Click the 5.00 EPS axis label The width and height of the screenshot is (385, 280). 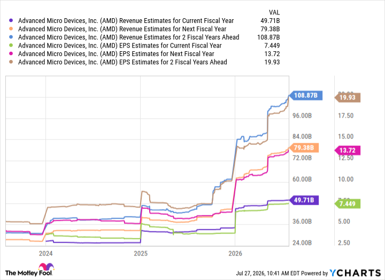coord(344,222)
